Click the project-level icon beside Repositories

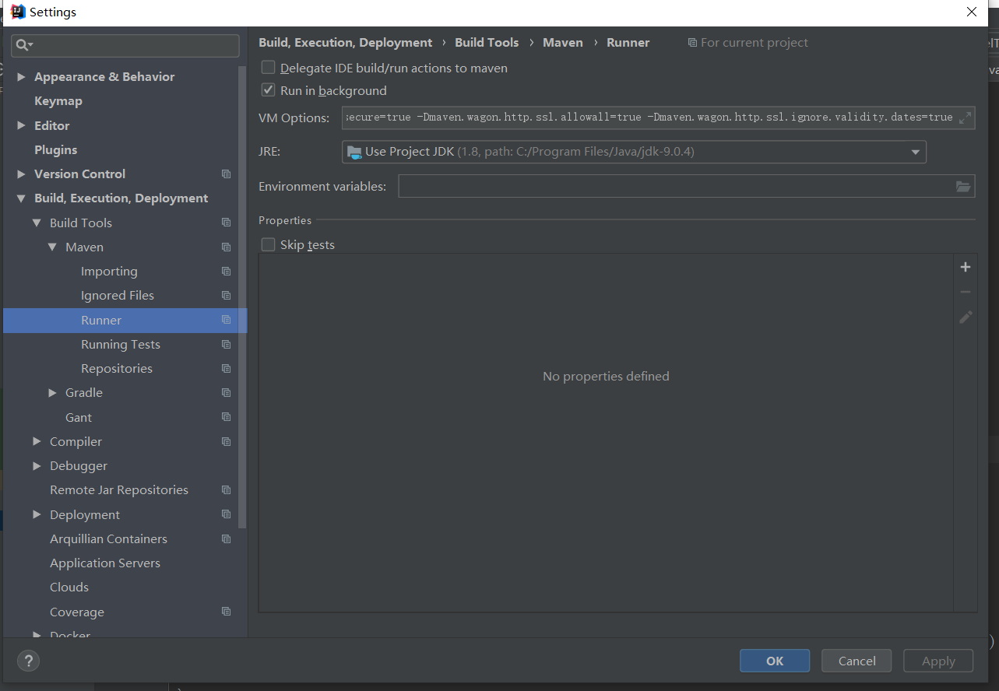(226, 369)
